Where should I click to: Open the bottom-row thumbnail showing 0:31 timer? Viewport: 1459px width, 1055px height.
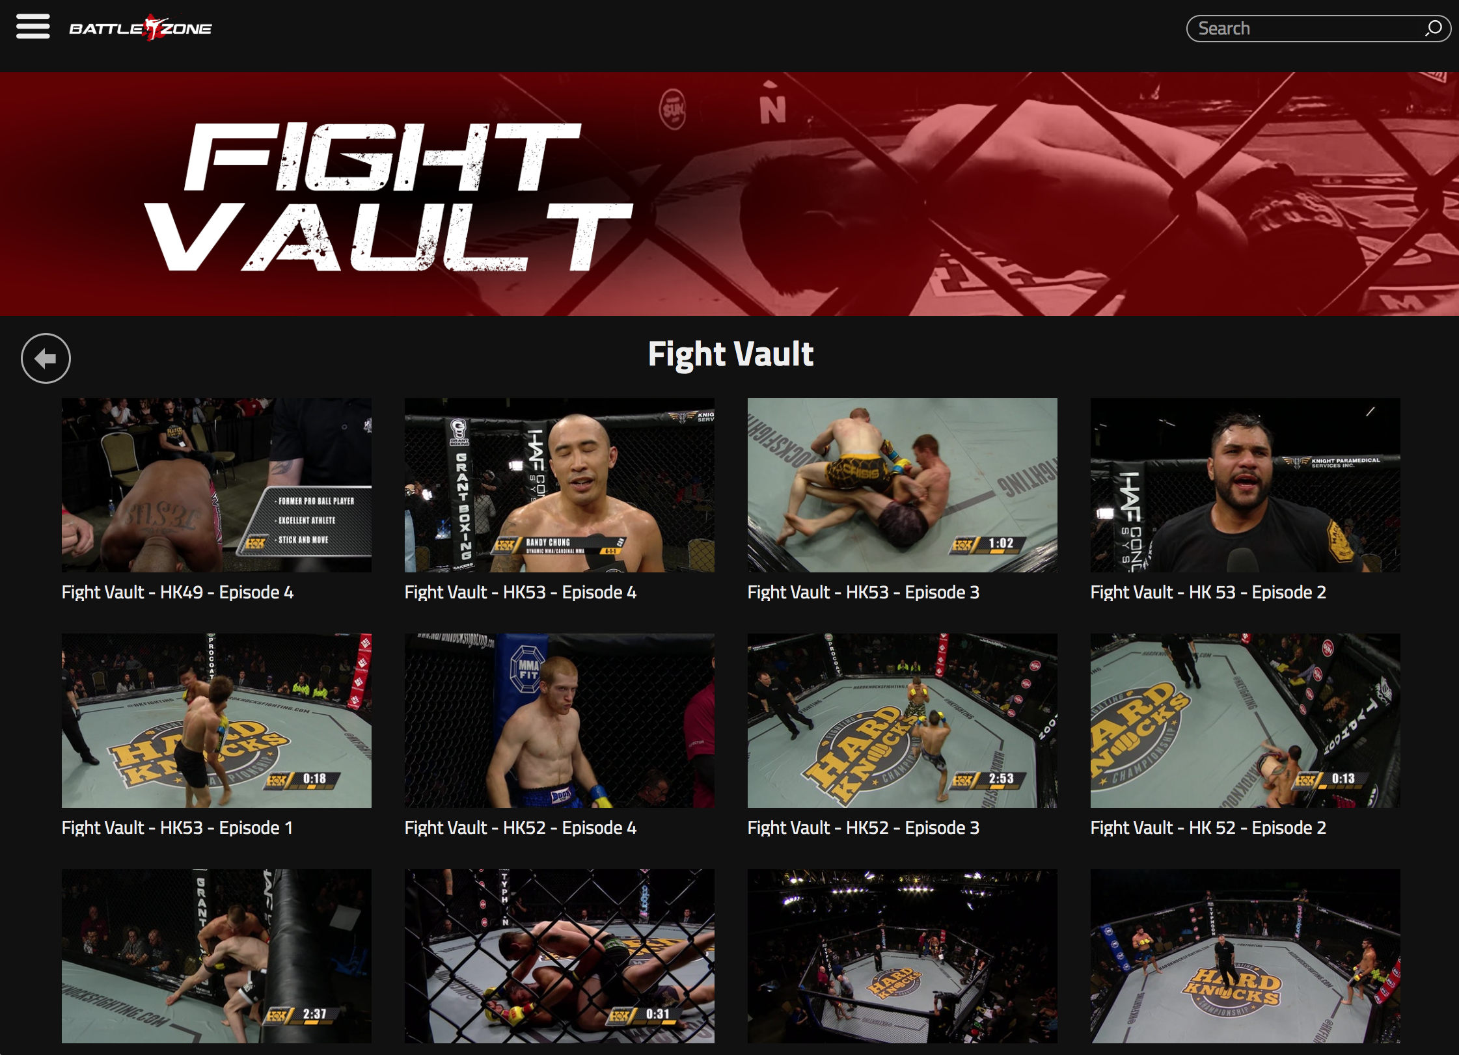coord(560,956)
